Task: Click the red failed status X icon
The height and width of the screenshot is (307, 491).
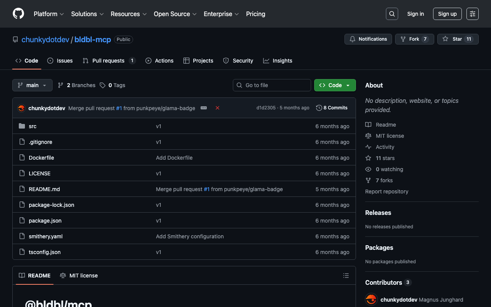Action: tap(217, 108)
